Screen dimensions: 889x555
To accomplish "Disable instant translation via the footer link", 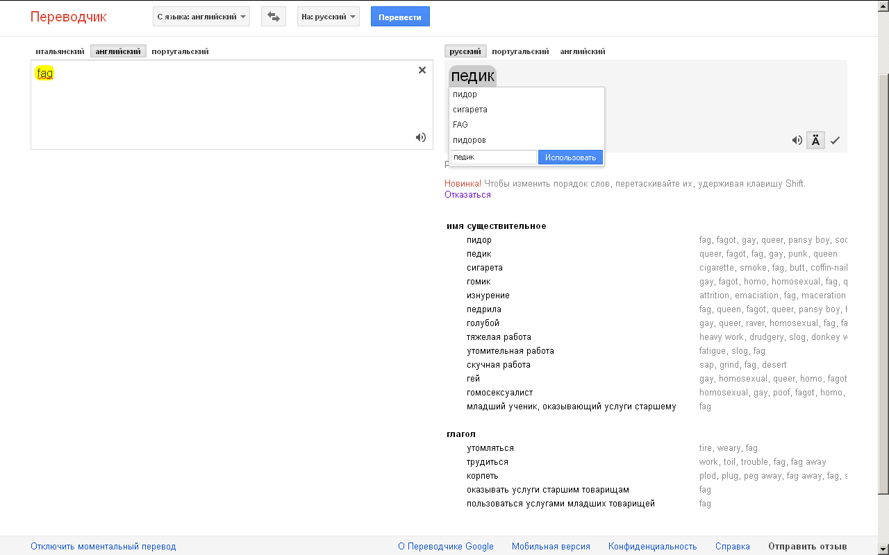I will point(103,547).
